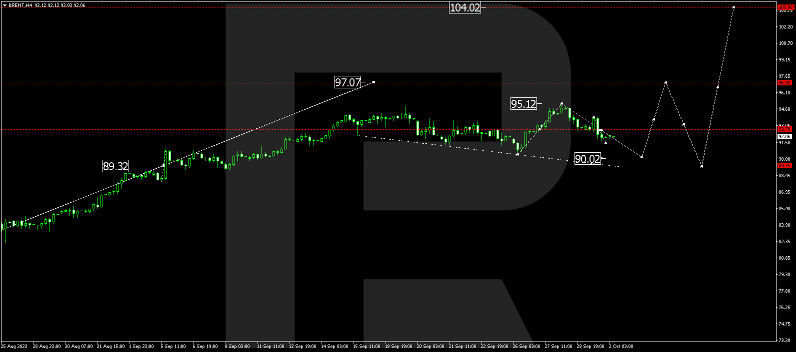
Task: Select the 104.02 price target label
Action: (x=465, y=7)
